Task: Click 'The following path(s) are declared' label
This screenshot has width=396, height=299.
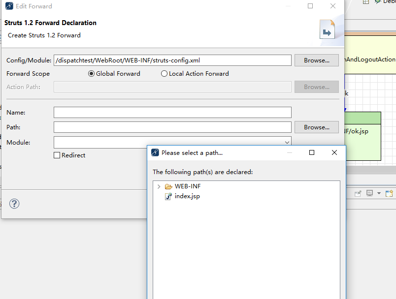Action: [202, 172]
